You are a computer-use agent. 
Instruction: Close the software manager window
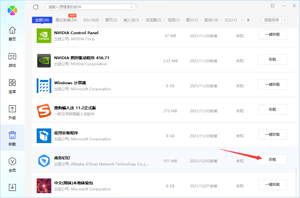294,6
